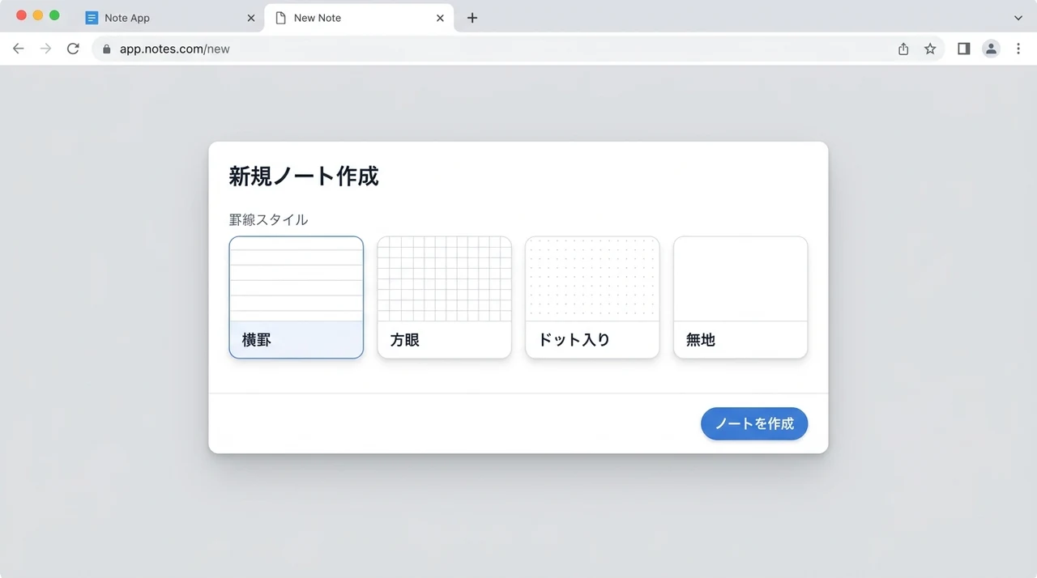Screen dimensions: 1037x578
Task: Bookmark this page with star icon
Action: (x=930, y=49)
